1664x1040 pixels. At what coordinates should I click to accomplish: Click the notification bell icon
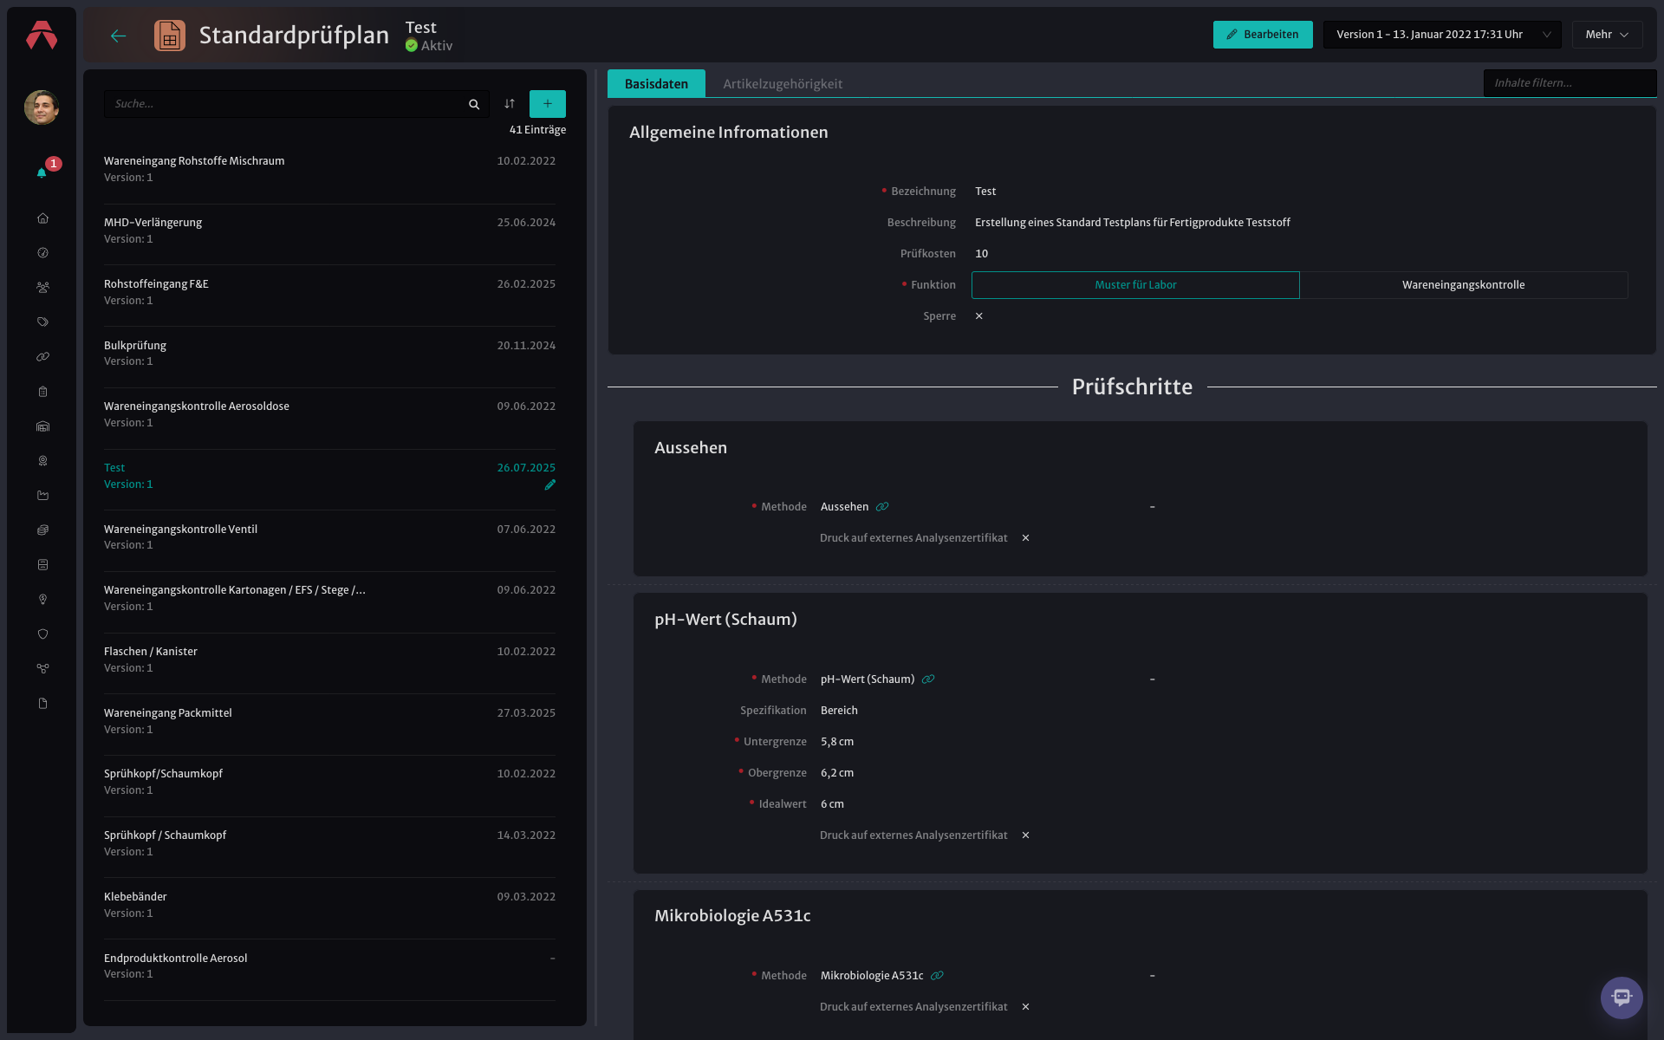42,172
